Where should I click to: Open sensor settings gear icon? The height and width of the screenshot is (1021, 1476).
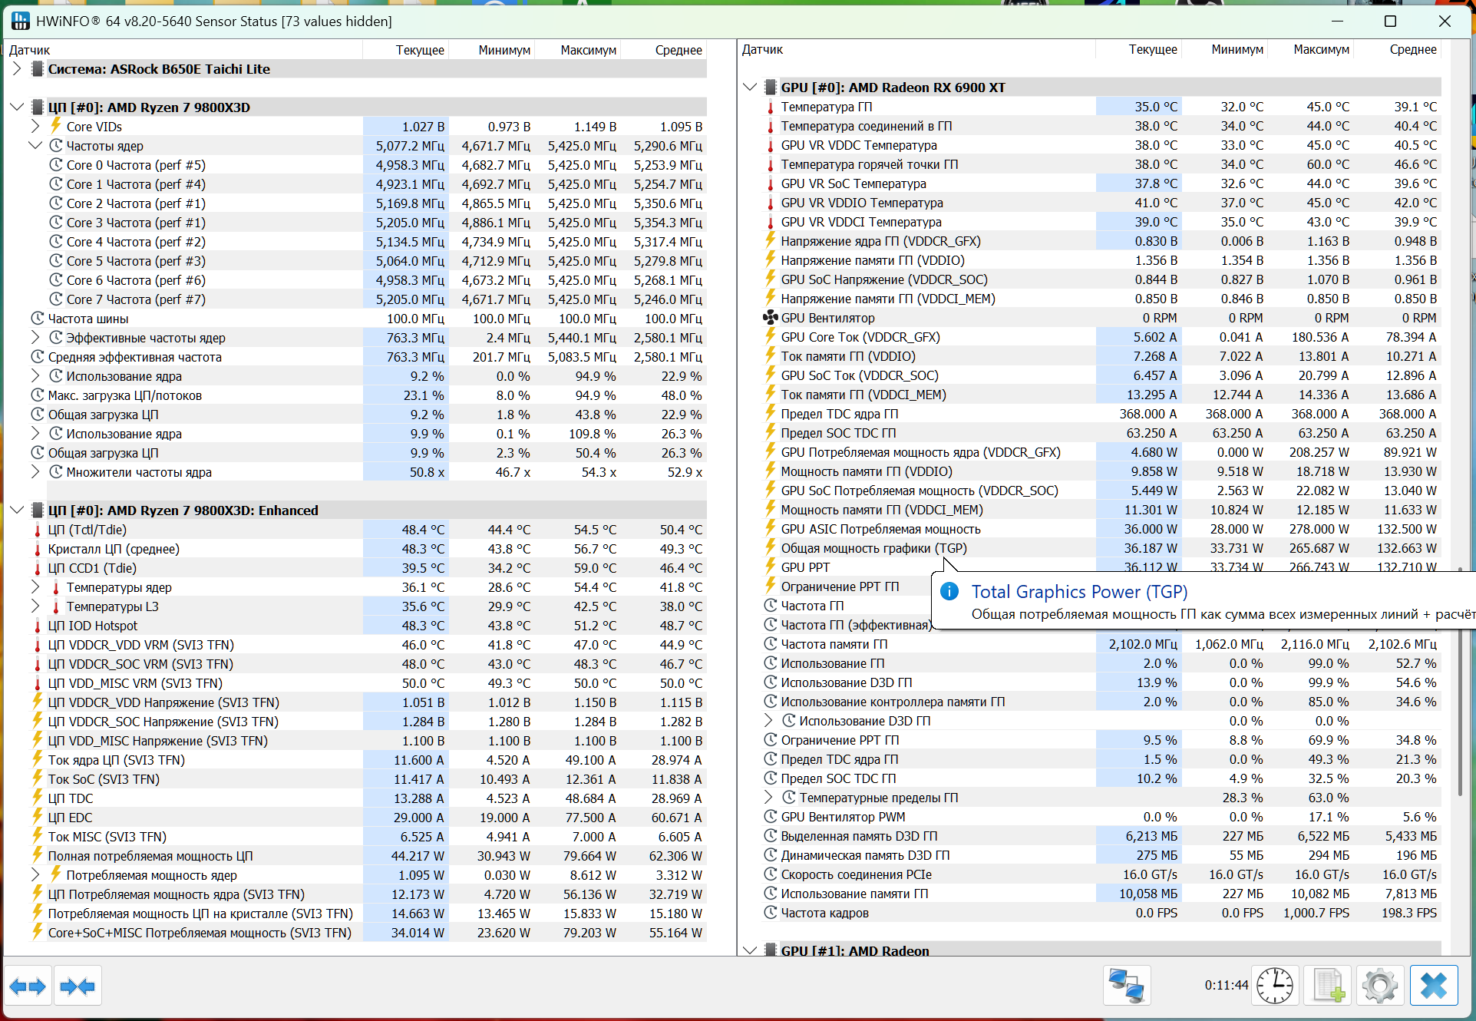coord(1379,986)
